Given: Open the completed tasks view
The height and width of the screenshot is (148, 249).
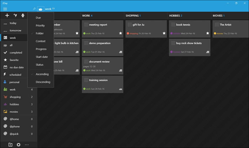Looking at the screenshot, I should 16,53.
